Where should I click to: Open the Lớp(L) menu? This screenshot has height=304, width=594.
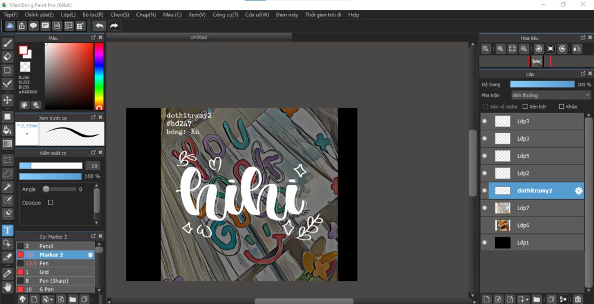click(x=68, y=14)
